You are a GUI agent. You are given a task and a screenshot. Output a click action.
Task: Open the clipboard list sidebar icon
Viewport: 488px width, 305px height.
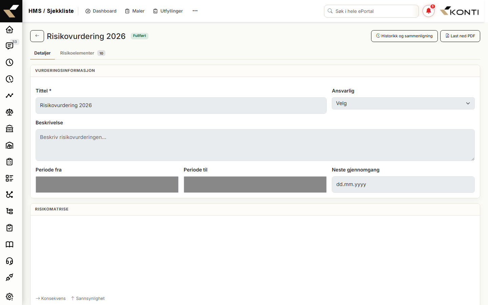click(9, 162)
